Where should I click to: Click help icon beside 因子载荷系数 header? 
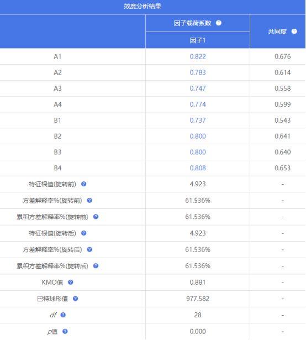click(219, 23)
